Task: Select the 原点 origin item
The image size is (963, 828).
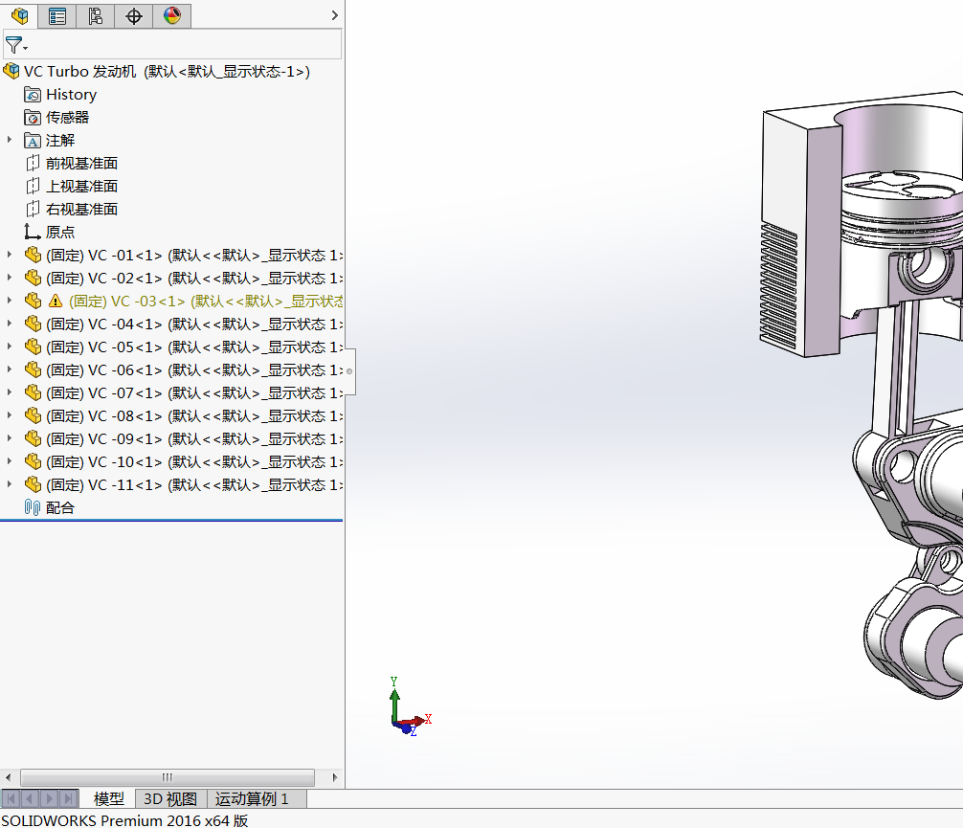Action: tap(60, 233)
